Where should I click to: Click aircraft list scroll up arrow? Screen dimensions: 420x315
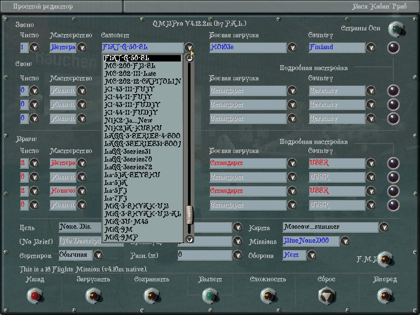point(189,57)
